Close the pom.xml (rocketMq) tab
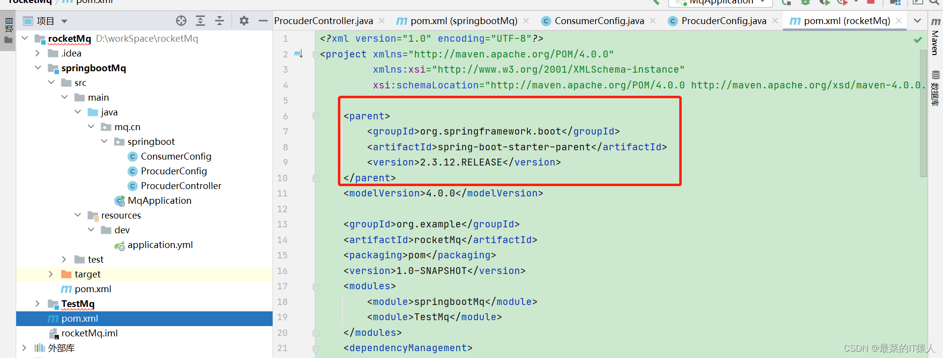Screen dimensions: 943x358 point(899,21)
